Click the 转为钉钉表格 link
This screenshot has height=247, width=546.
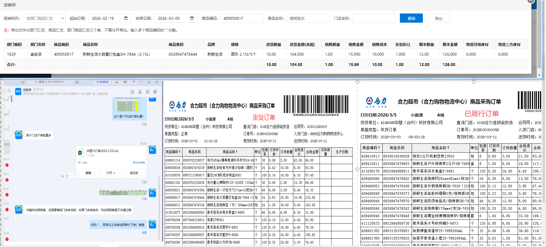pyautogui.click(x=139, y=163)
